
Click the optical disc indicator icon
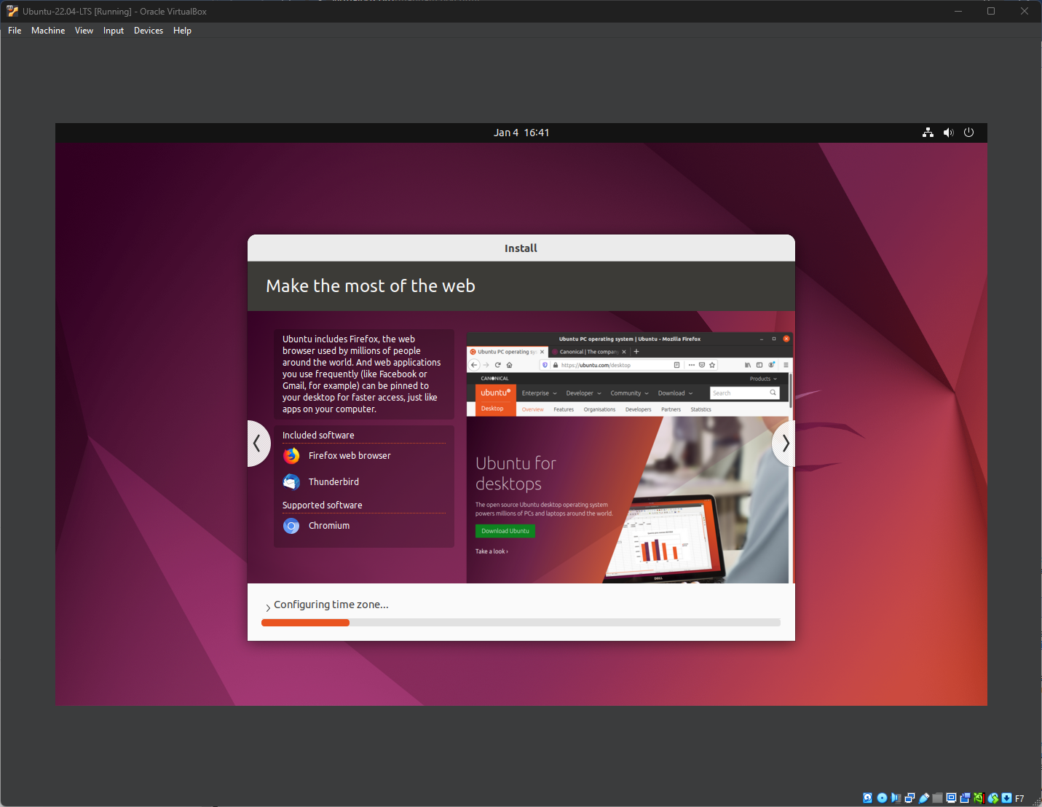[x=882, y=798]
